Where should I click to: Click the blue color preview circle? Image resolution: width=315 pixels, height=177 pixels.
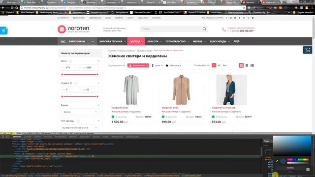point(283,161)
